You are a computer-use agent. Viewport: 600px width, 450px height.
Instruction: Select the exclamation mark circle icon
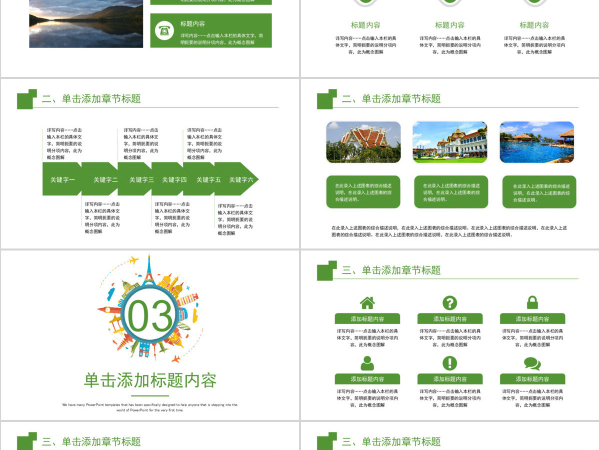450,363
